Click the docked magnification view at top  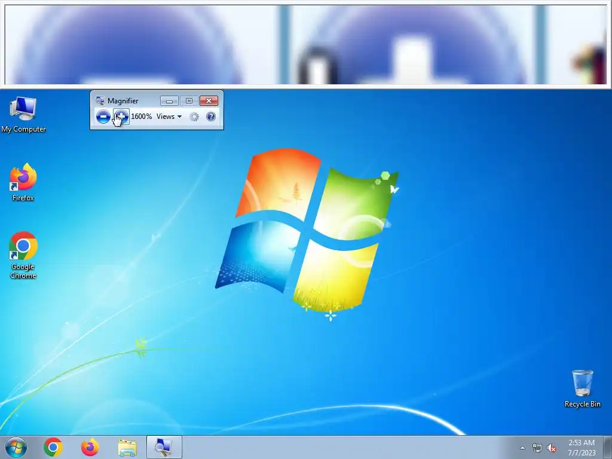pyautogui.click(x=306, y=44)
